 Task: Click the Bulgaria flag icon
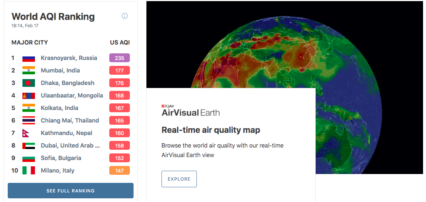(x=29, y=158)
